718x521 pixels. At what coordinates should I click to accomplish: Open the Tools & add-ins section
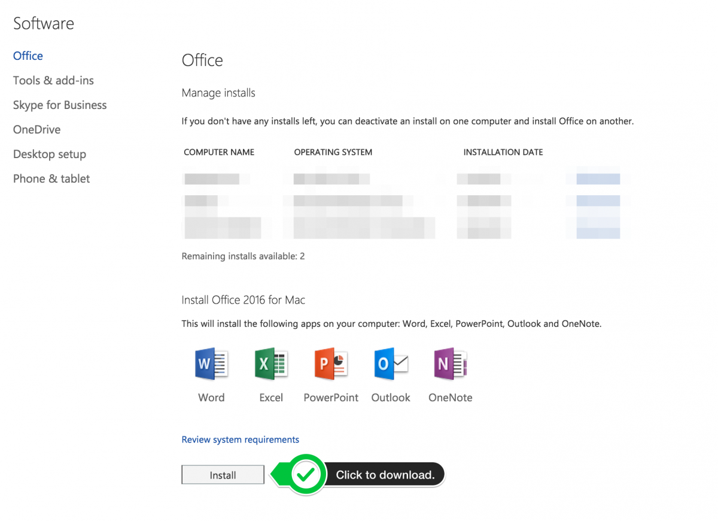coord(53,80)
